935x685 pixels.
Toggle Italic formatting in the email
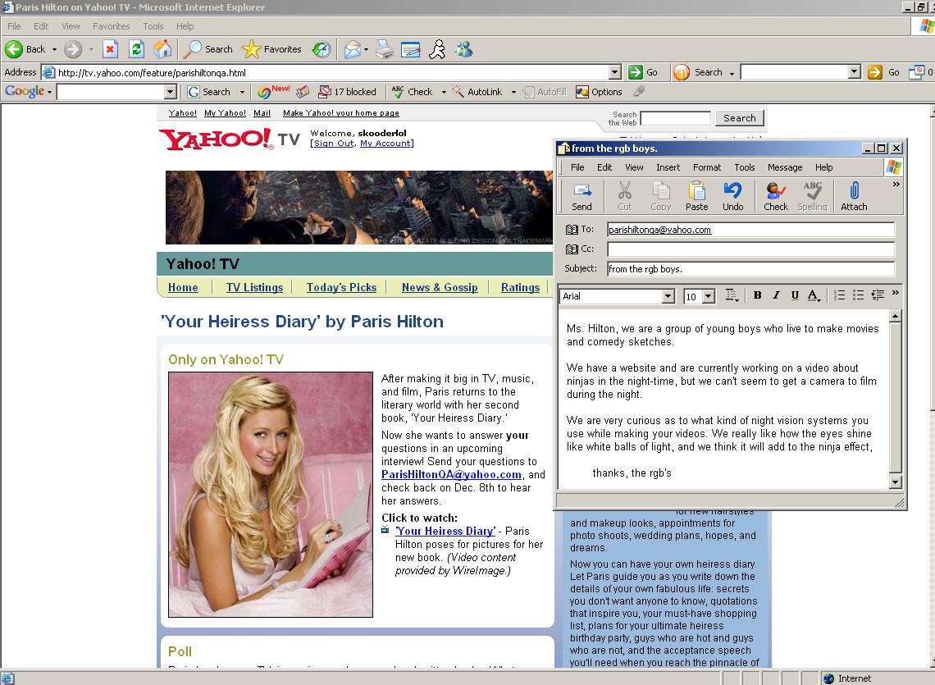coord(776,295)
